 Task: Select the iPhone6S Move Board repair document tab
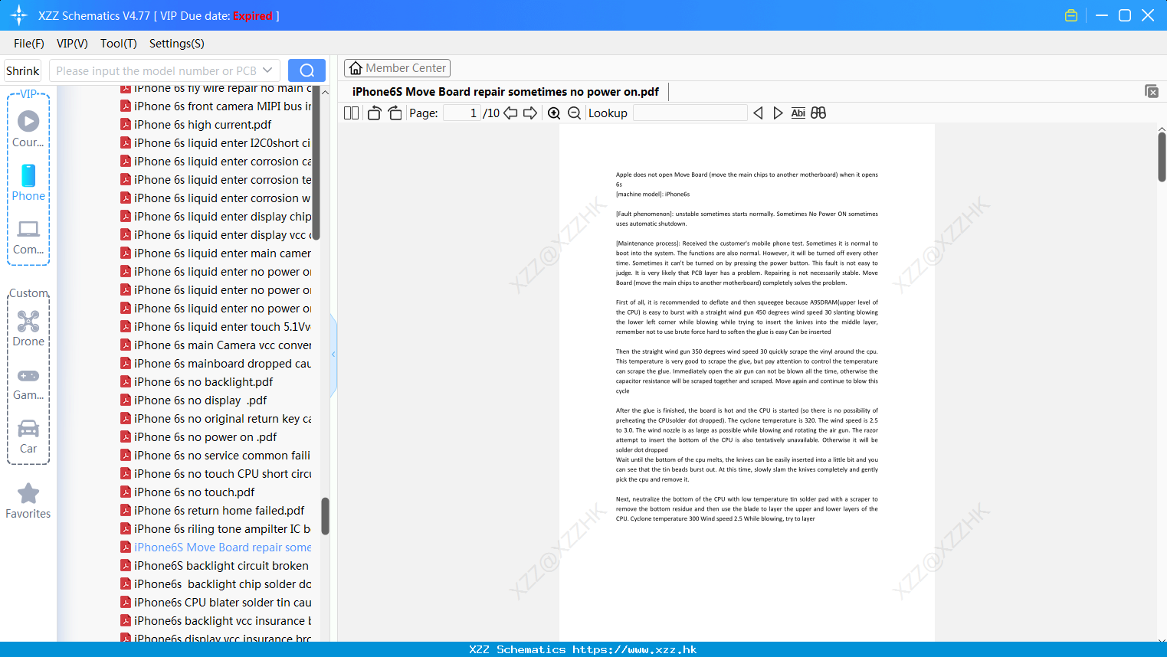coord(506,92)
